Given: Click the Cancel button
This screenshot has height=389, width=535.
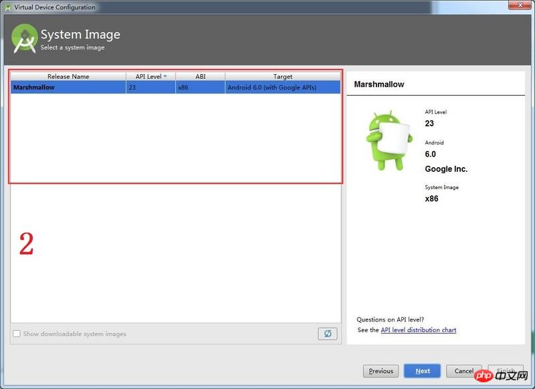Looking at the screenshot, I should (463, 371).
